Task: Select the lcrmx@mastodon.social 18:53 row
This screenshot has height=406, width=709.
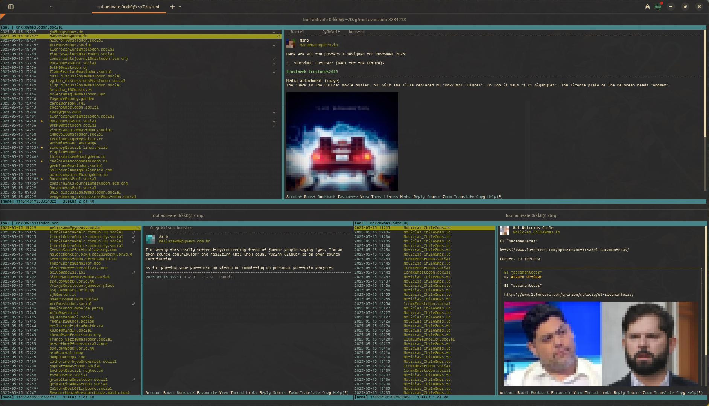Action: (424, 259)
